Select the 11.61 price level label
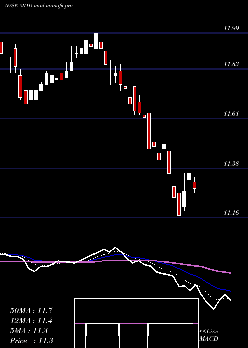This screenshot has height=348, width=248. coord(231,114)
